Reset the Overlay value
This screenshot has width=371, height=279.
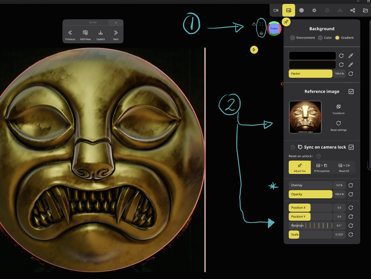tap(351, 185)
